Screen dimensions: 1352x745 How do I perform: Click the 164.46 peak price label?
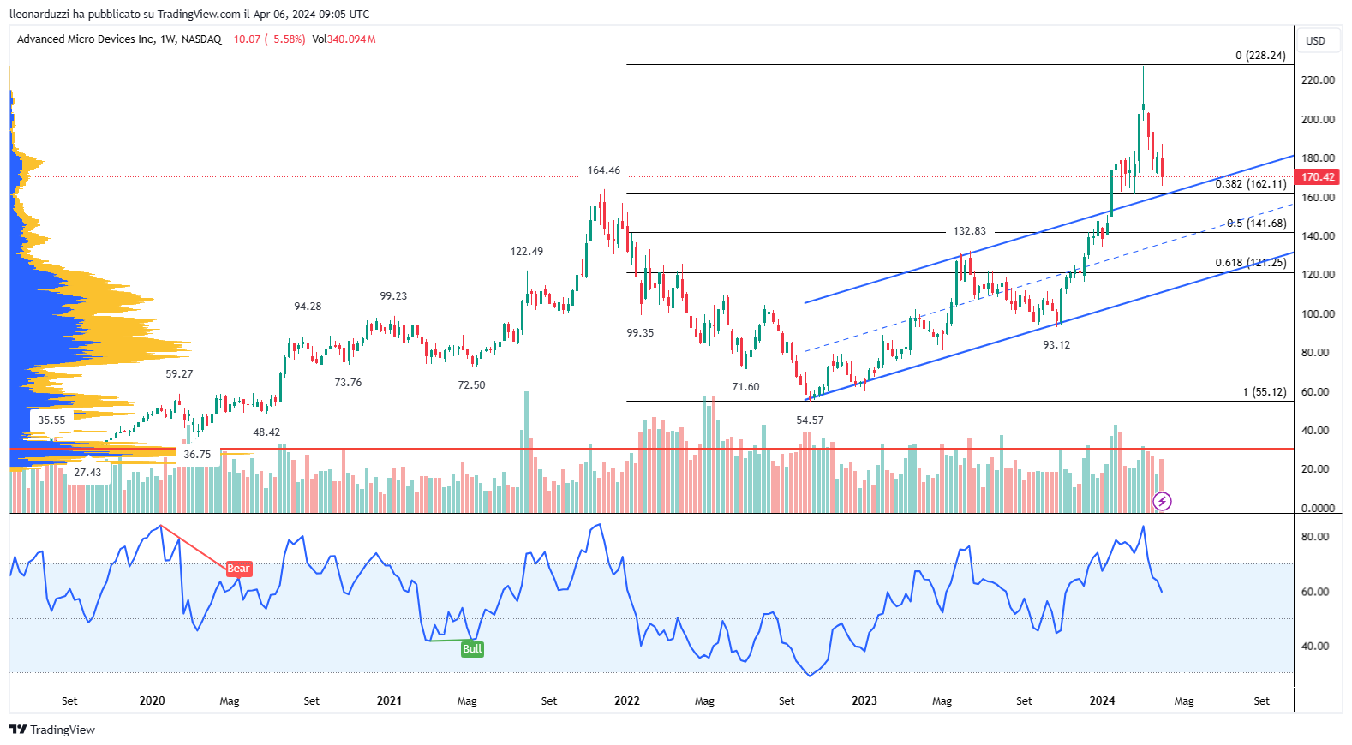click(604, 170)
